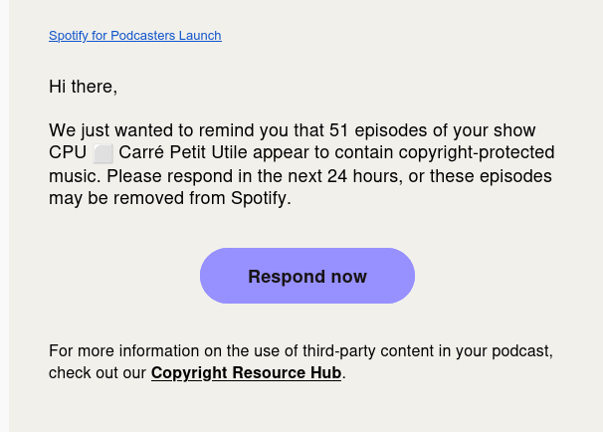Click the "check out our" text

point(98,373)
